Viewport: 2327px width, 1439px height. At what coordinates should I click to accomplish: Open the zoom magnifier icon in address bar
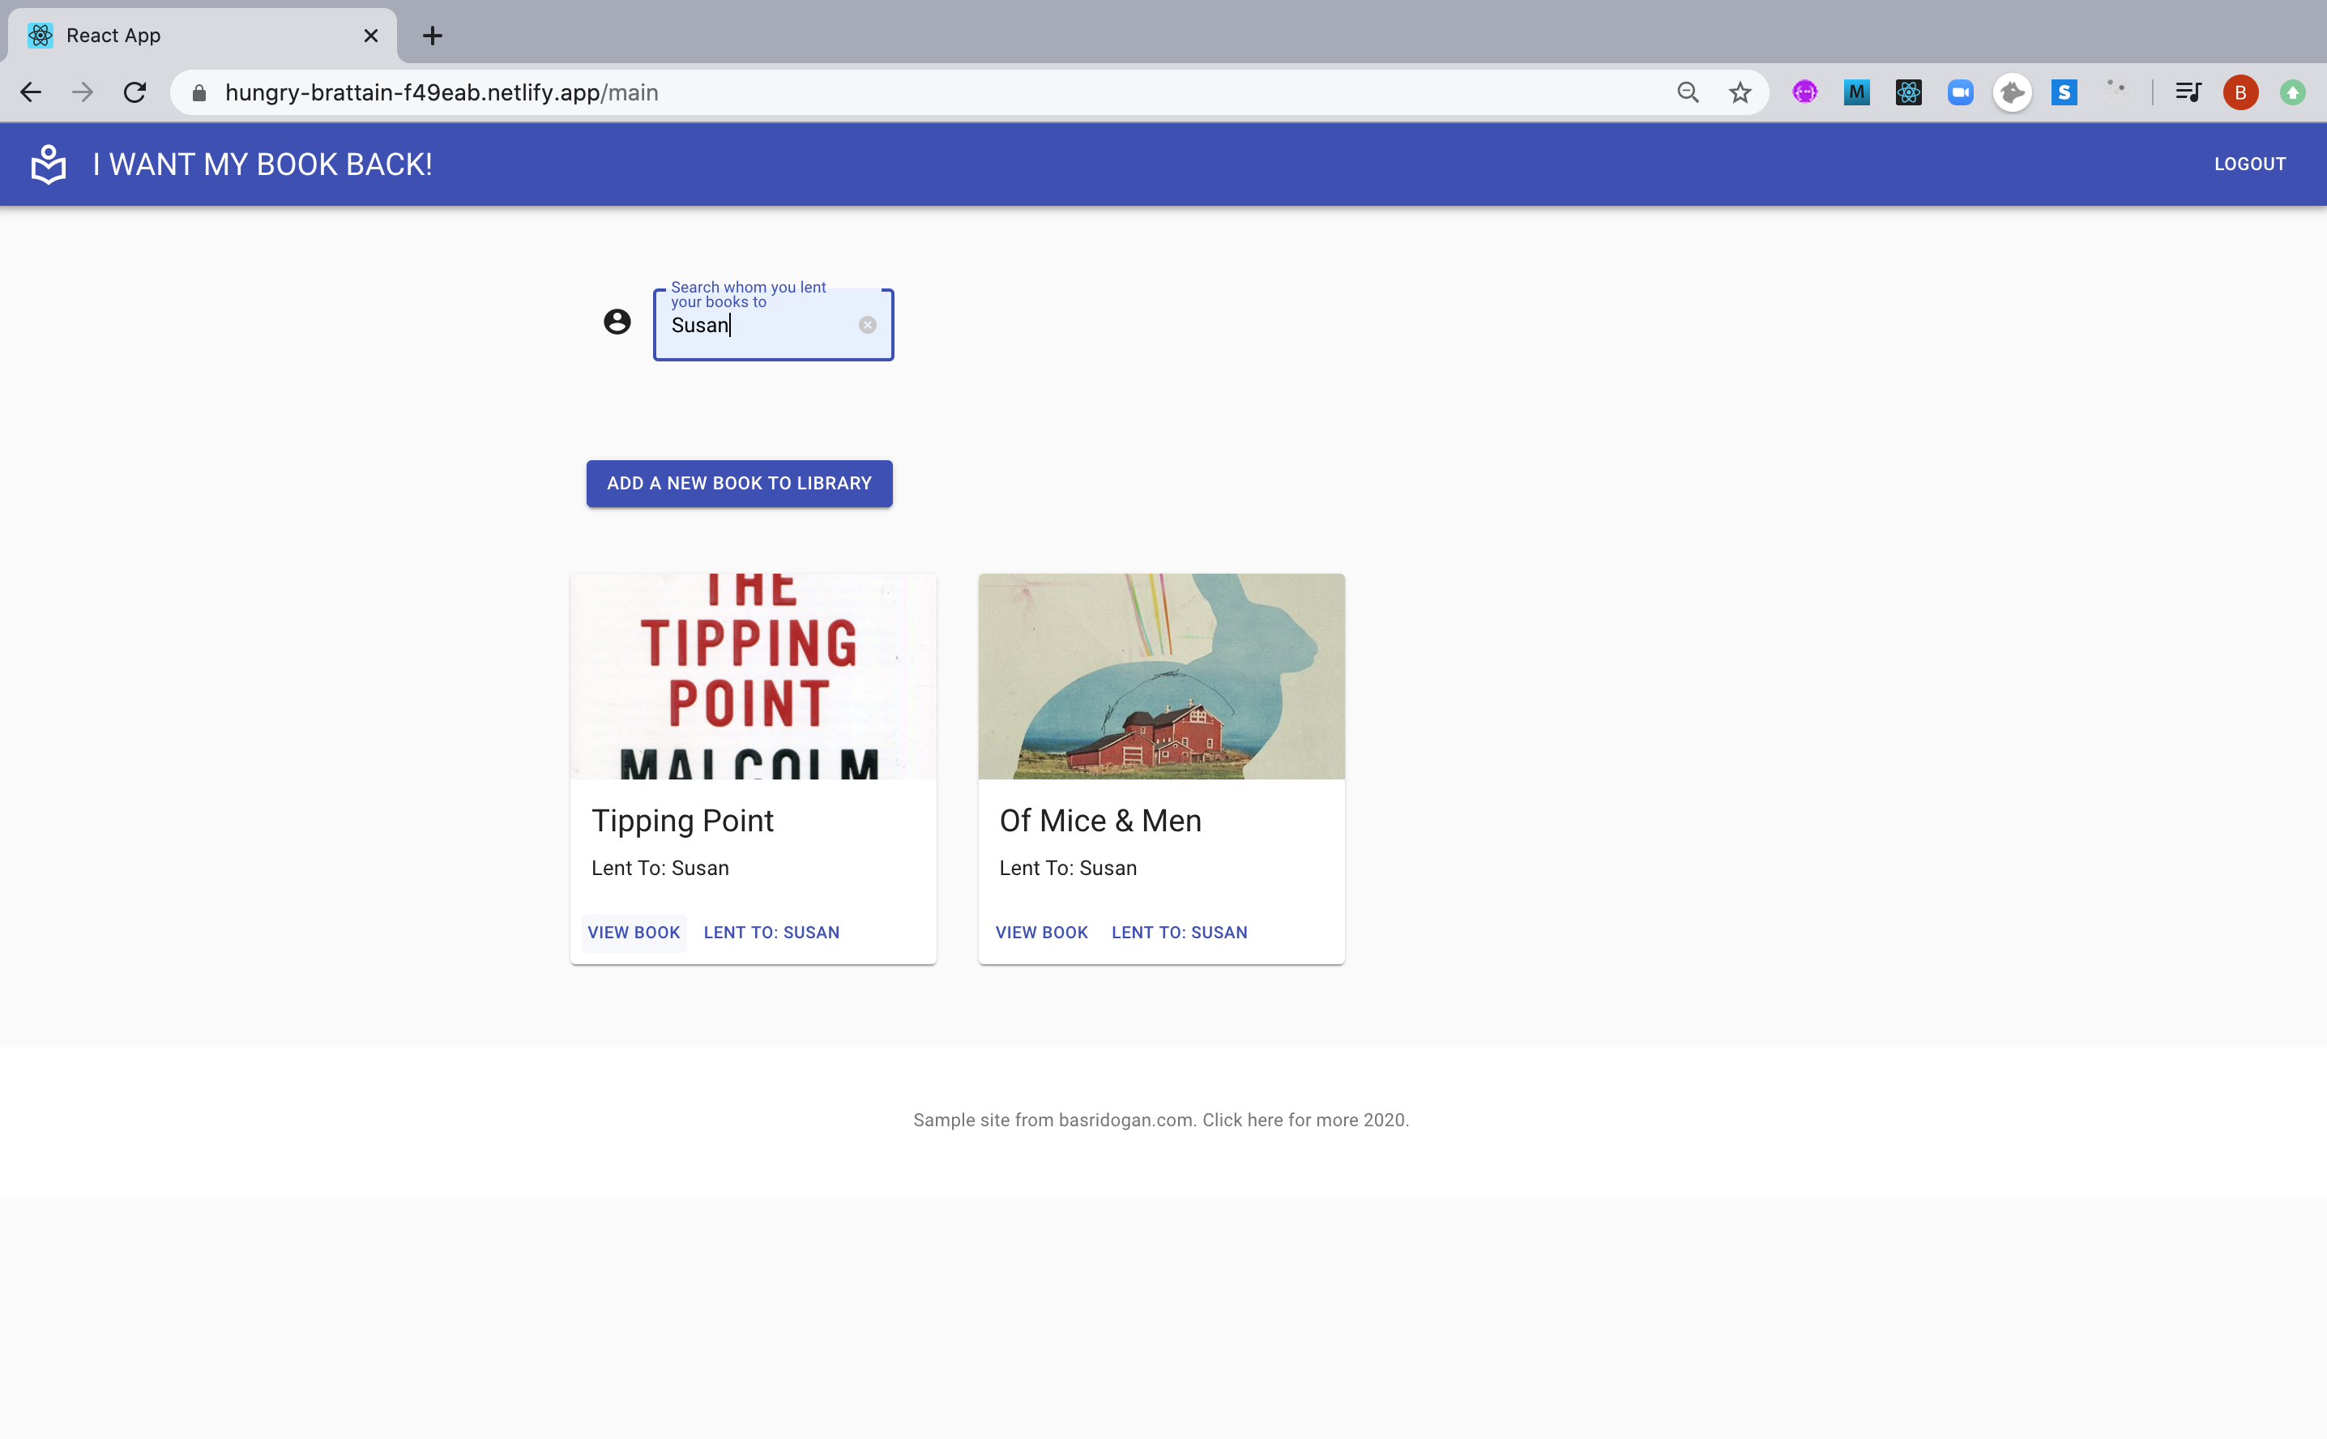click(x=1688, y=92)
